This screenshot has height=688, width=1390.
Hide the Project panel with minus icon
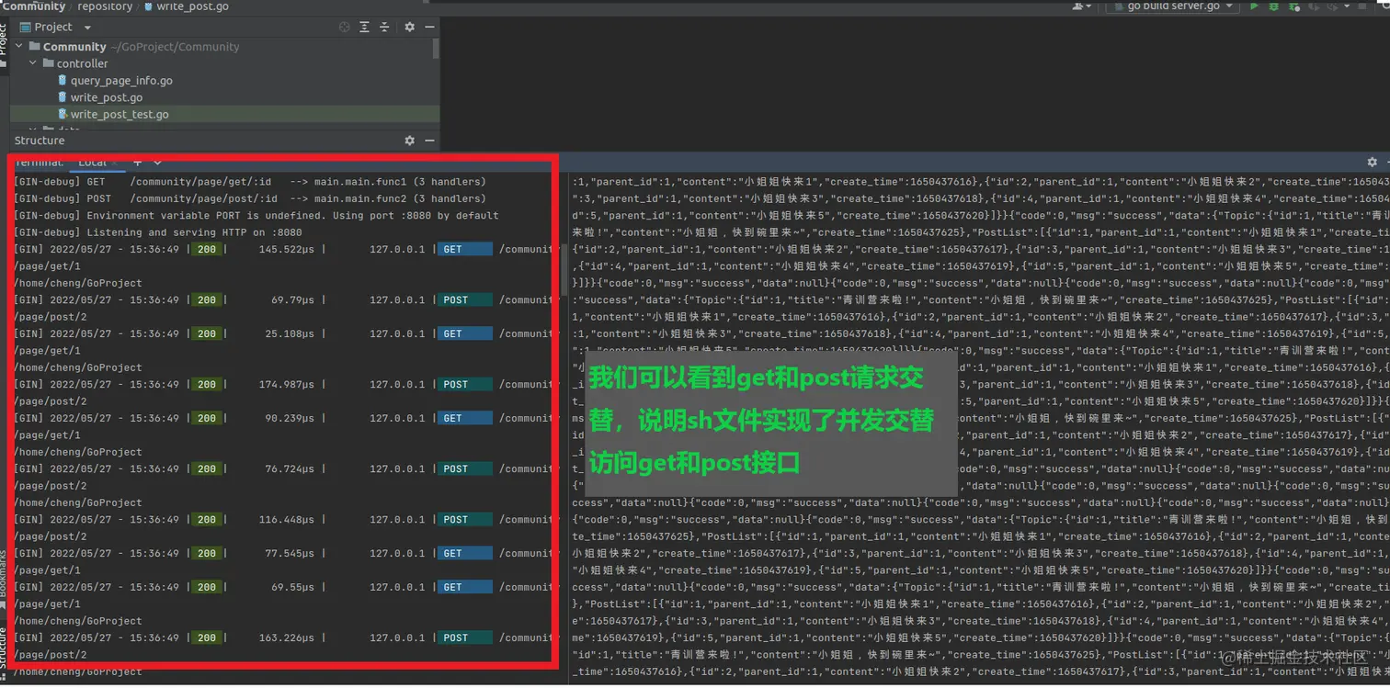[x=428, y=28]
